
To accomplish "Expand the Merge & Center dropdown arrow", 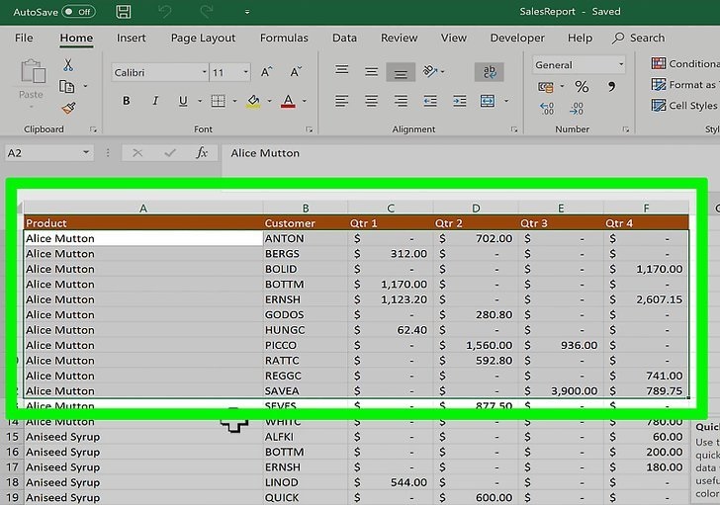I will coord(506,101).
